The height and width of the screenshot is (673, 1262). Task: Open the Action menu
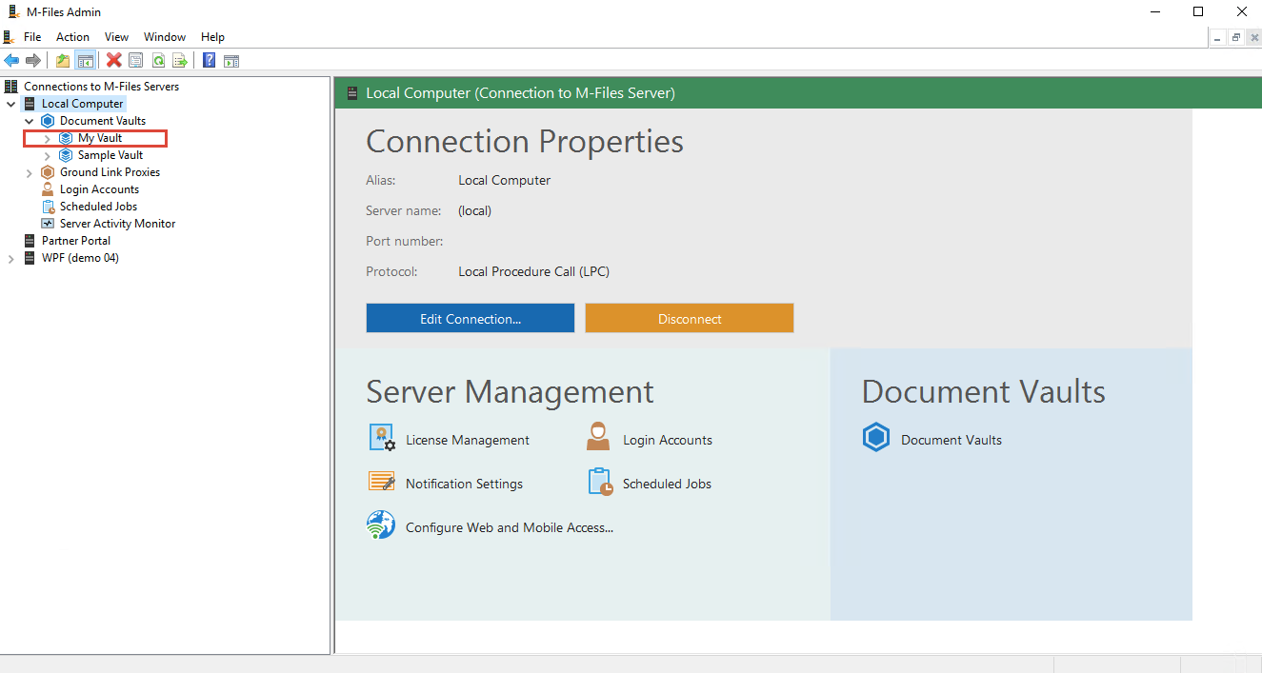[x=72, y=37]
